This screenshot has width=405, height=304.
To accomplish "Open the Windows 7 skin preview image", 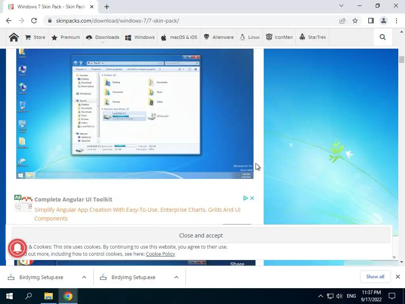I will click(x=135, y=114).
